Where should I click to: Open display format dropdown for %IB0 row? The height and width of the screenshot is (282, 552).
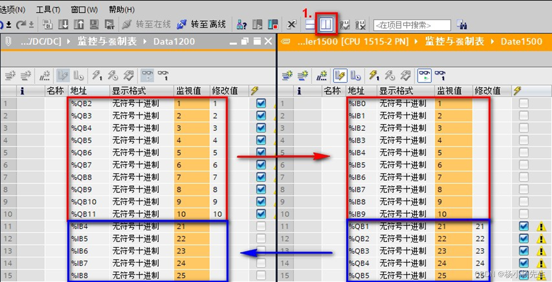(x=406, y=103)
